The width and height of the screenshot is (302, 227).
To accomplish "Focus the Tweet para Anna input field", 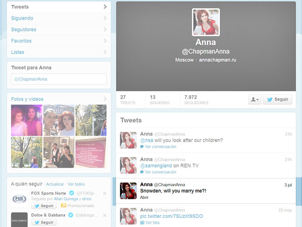I will click(x=59, y=79).
